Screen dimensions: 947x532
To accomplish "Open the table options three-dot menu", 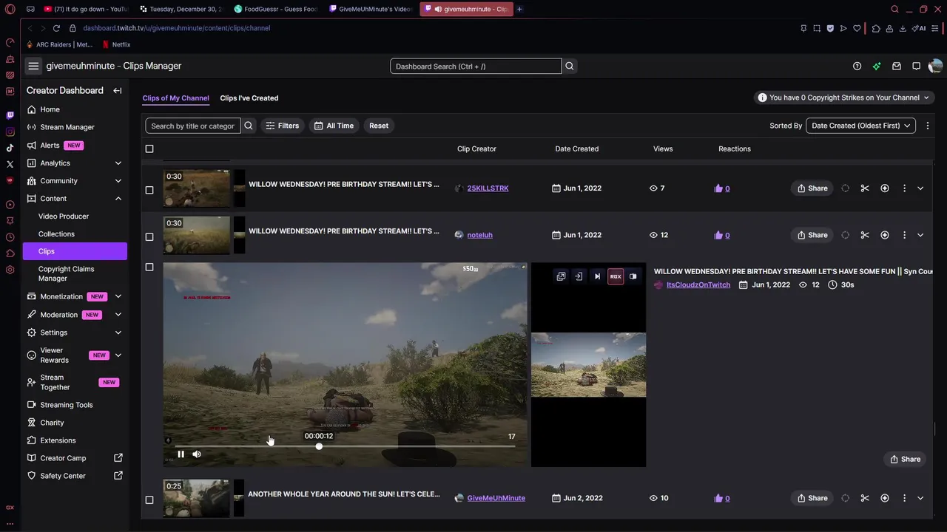I will (927, 126).
